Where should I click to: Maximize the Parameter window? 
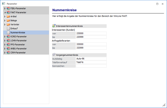click(157, 4)
